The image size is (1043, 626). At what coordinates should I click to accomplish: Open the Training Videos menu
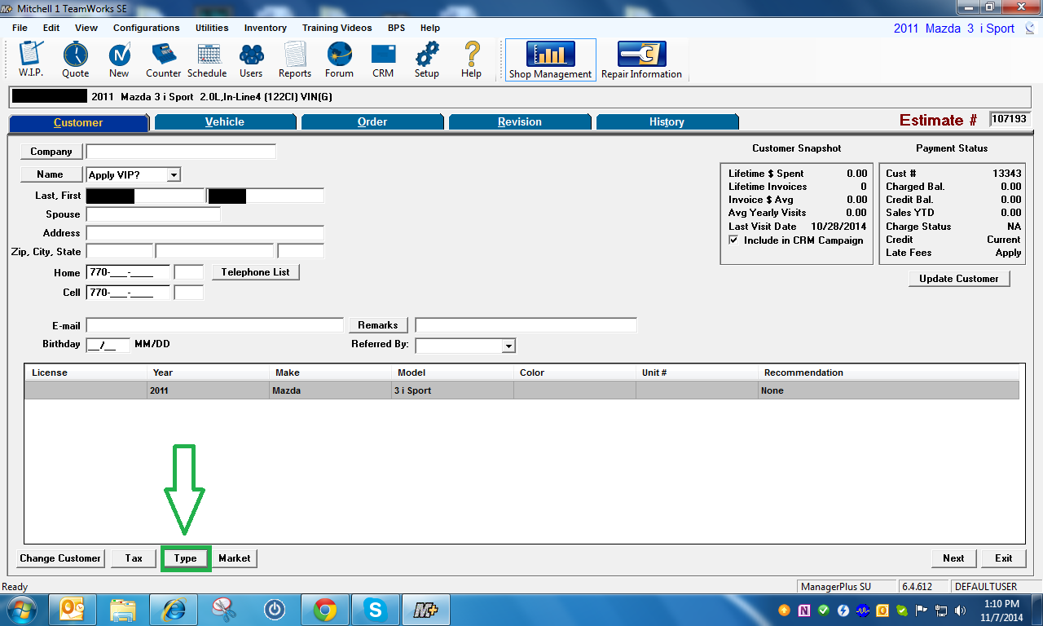pos(337,28)
